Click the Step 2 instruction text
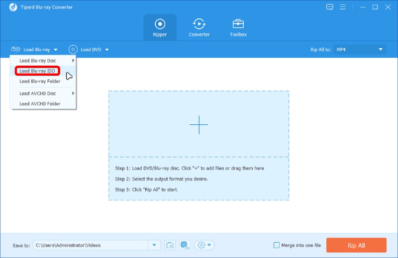Screen dimensions: 398x258 [x=161, y=179]
